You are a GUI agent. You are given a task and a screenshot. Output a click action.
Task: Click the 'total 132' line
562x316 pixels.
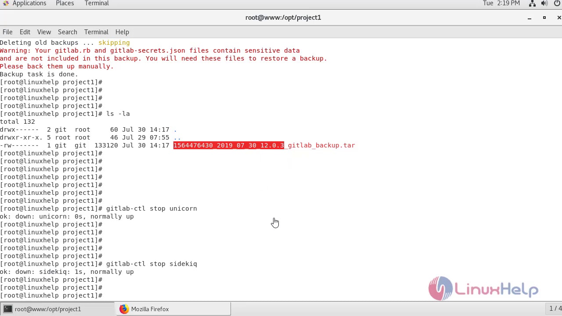click(x=18, y=122)
